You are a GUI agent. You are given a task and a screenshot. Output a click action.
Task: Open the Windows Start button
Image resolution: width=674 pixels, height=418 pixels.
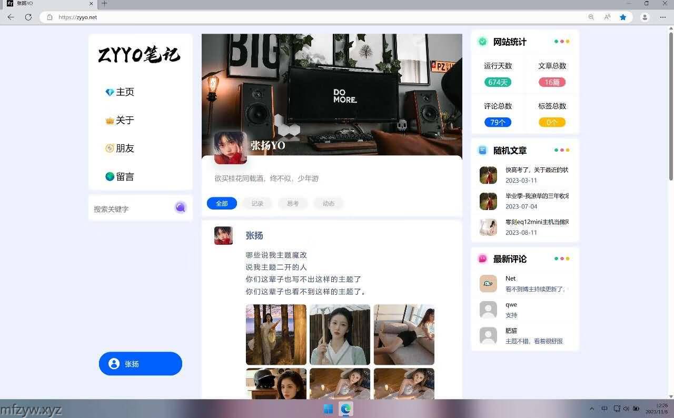coord(328,409)
